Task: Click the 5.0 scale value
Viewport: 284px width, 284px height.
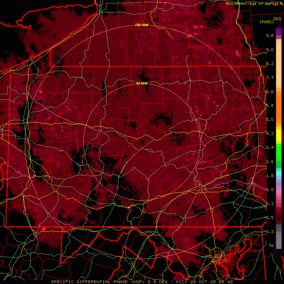Action: [x=270, y=120]
